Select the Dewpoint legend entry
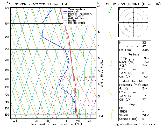 click(x=74, y=12)
